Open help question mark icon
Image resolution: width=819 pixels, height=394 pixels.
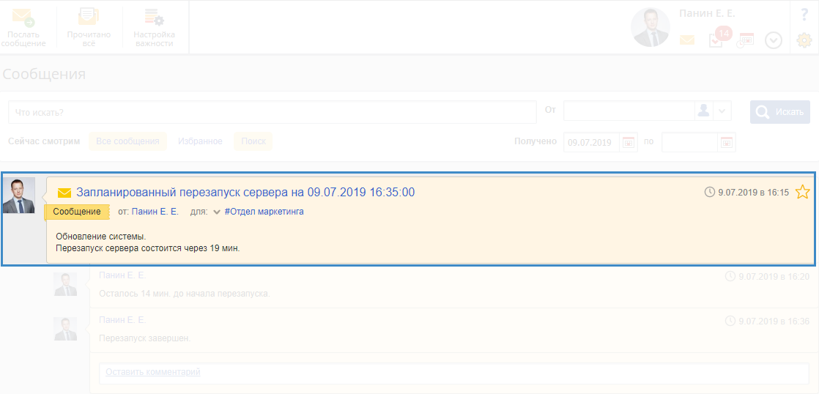(804, 15)
